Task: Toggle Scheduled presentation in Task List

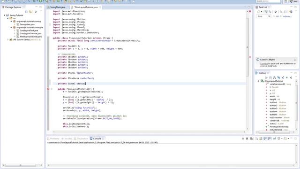Action: (270, 12)
